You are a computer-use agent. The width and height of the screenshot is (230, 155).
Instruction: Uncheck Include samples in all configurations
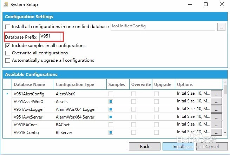(8, 46)
